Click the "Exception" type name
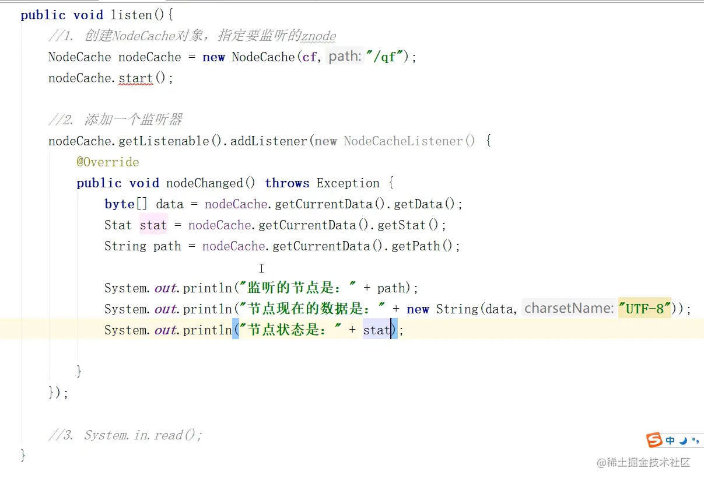704x482 pixels. point(348,183)
